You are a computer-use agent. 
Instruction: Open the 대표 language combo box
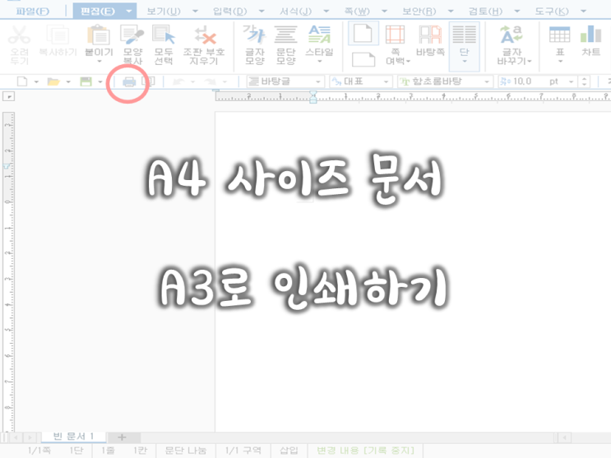(360, 81)
